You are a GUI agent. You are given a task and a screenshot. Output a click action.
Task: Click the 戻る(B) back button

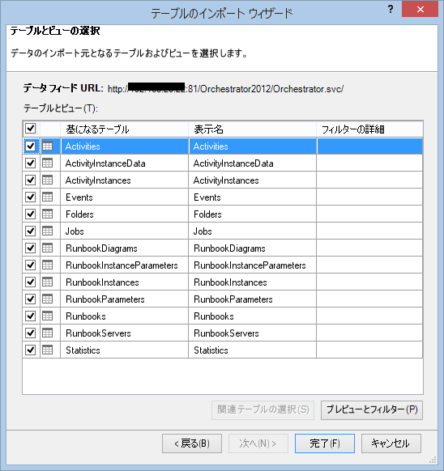pos(192,443)
